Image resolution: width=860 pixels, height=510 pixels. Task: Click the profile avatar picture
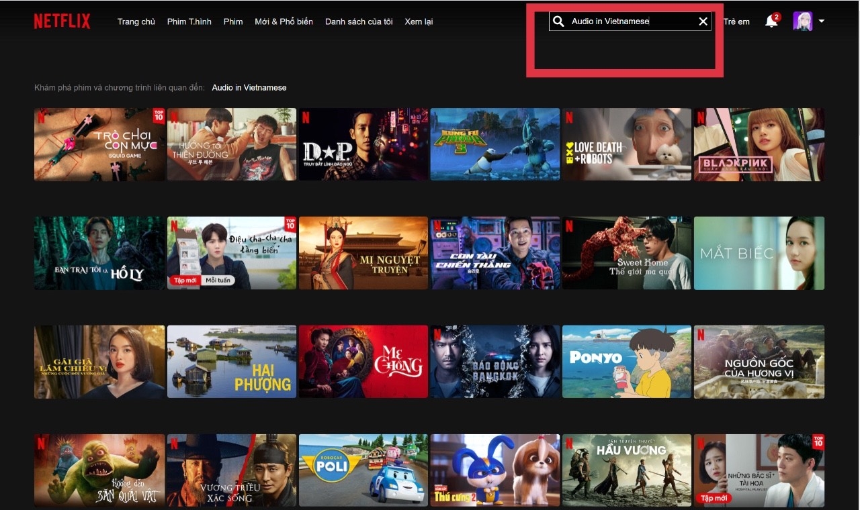802,21
